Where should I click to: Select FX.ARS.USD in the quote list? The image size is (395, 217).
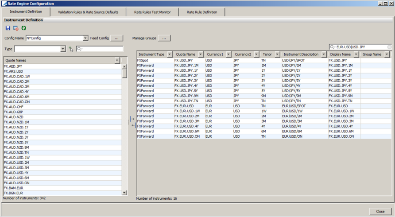click(x=62, y=71)
